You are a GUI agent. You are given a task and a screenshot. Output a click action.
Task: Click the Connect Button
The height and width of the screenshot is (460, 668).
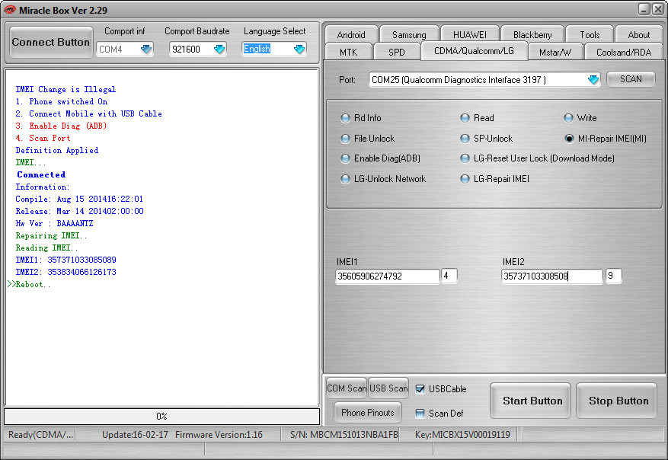tap(51, 42)
